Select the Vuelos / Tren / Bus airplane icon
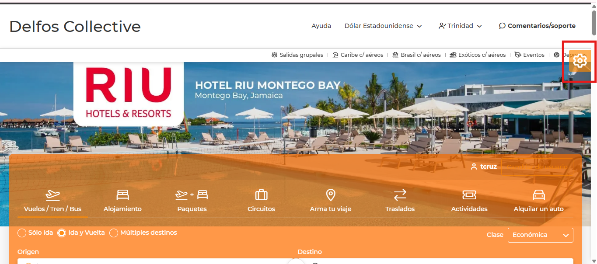The width and height of the screenshot is (597, 264). click(x=52, y=195)
